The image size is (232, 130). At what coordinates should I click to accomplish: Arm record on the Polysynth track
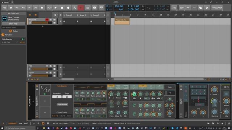47,19
